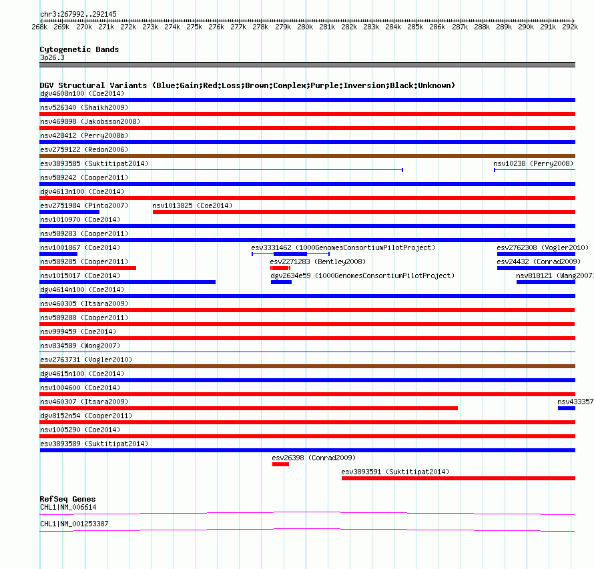Click the 268k ruler position label
Viewport: 594px width, 569px height.
pyautogui.click(x=39, y=27)
